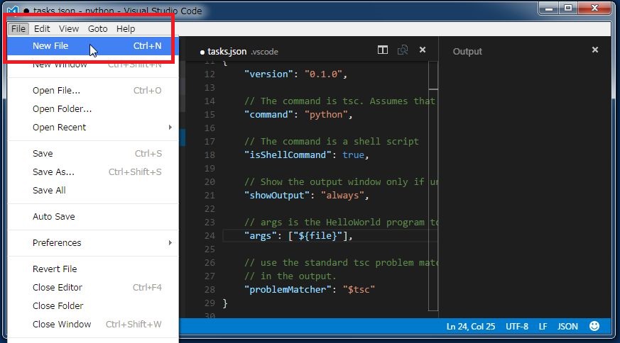Click the "isShellCommand" key
Screen dimensions: 620x343
[x=288, y=154]
